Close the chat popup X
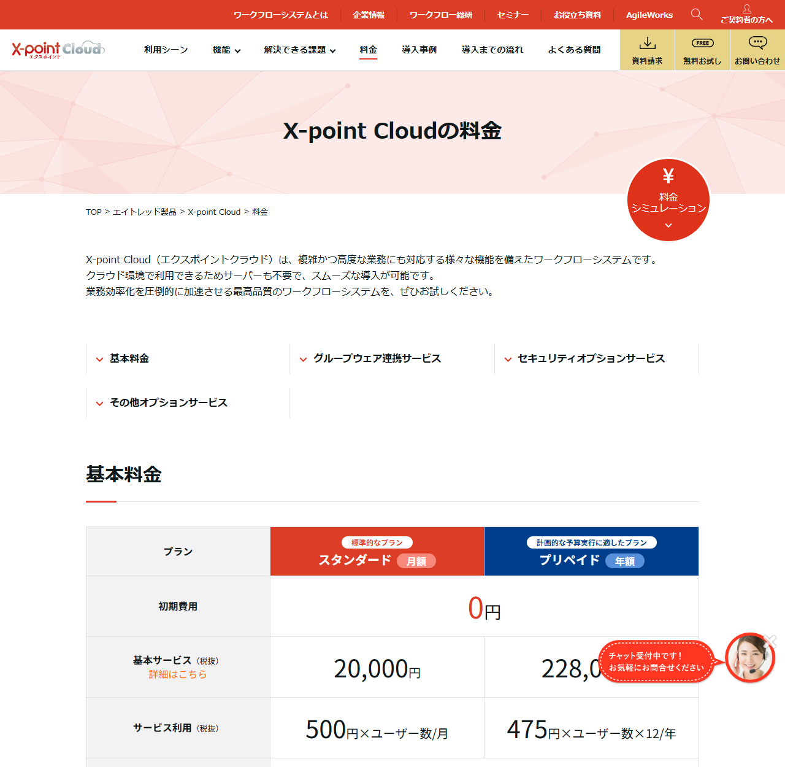This screenshot has width=785, height=767. (771, 641)
